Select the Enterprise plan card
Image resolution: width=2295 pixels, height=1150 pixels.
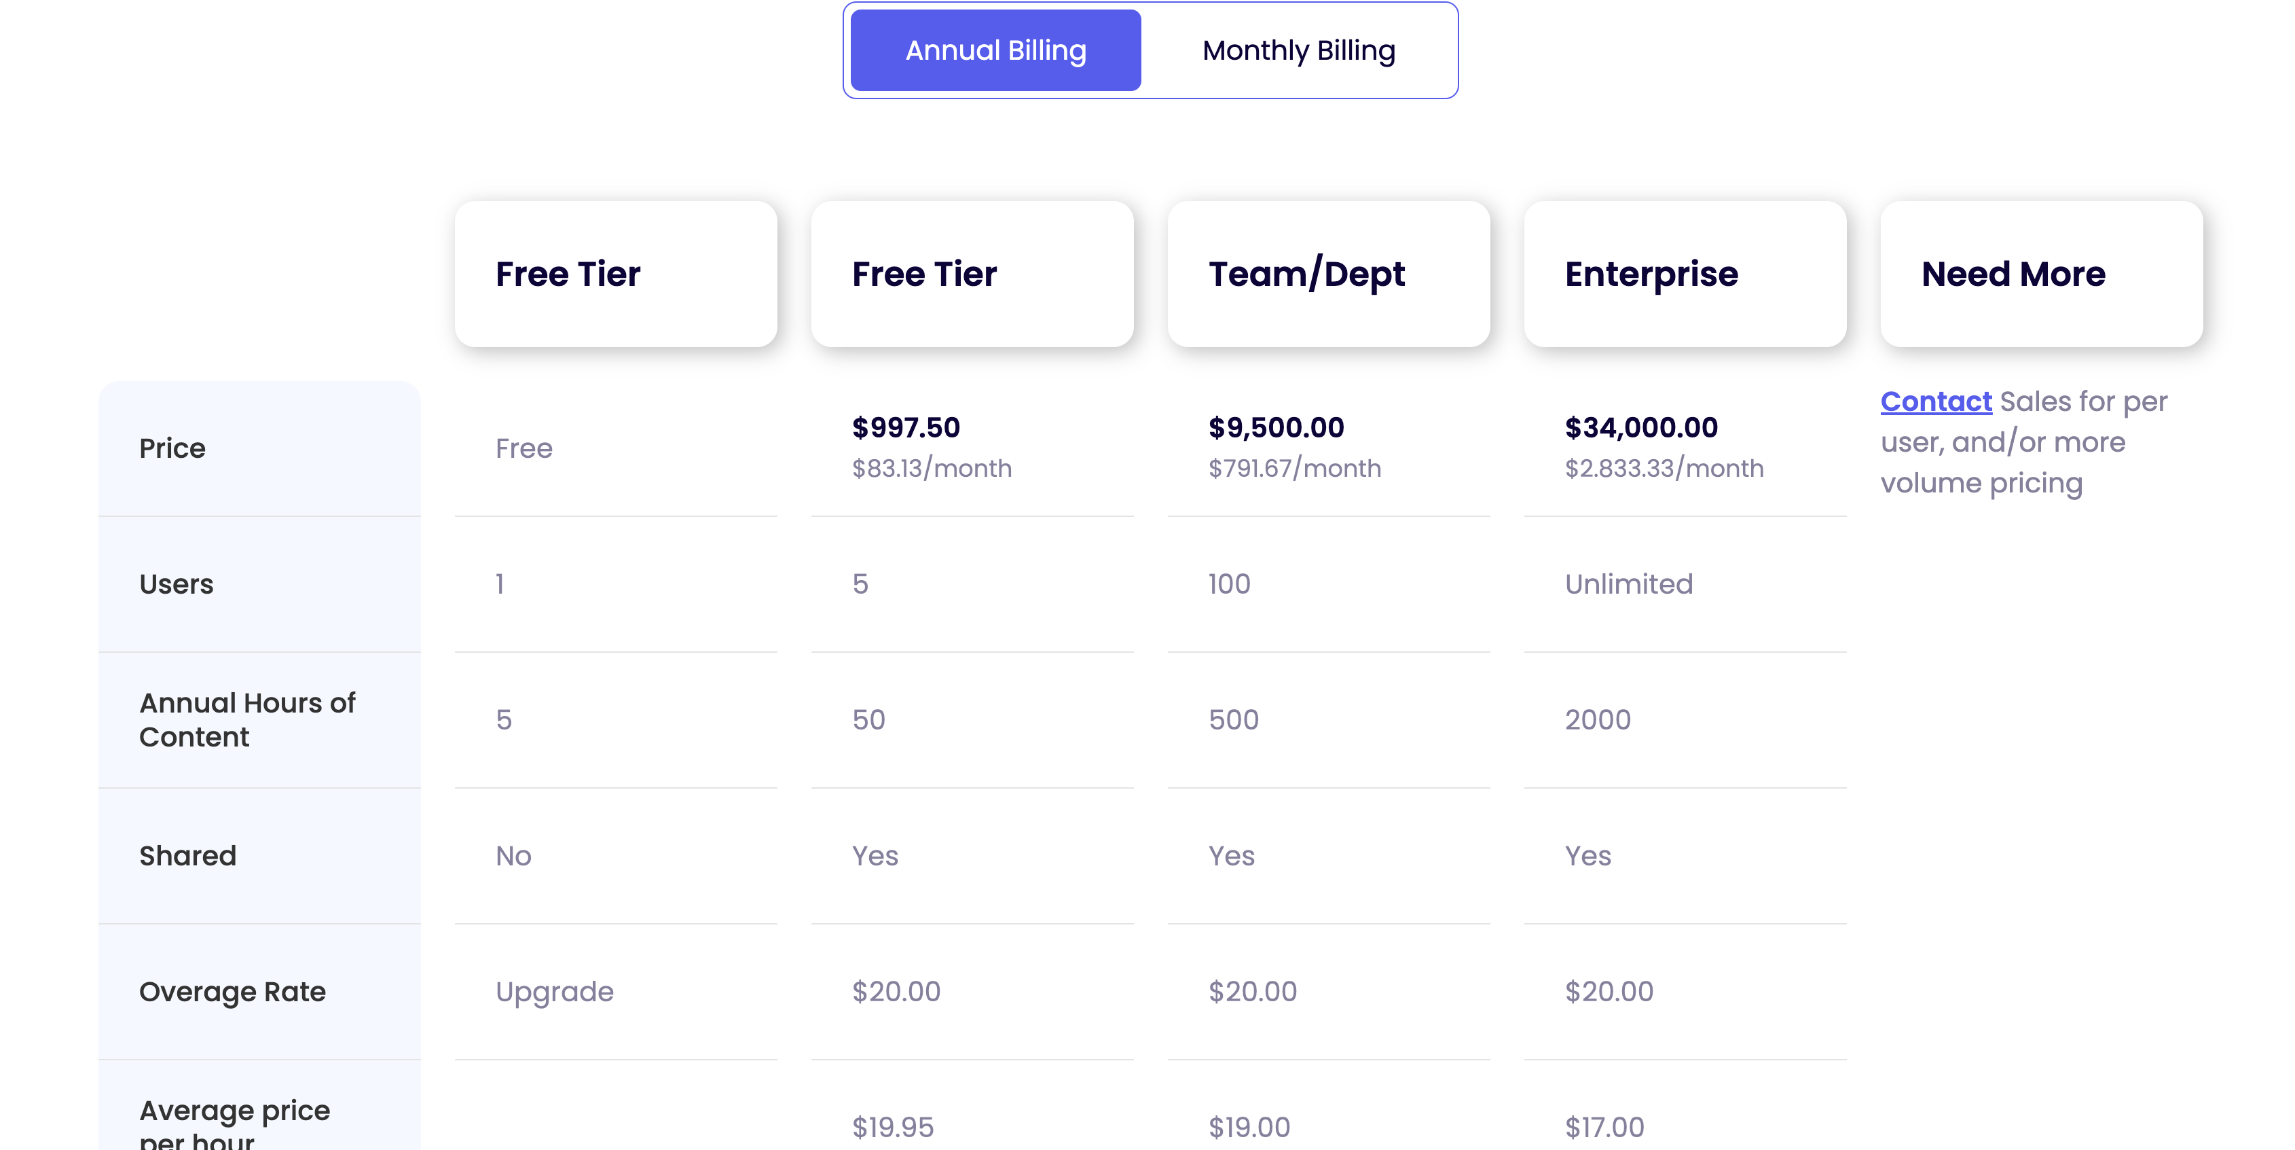pyautogui.click(x=1684, y=274)
